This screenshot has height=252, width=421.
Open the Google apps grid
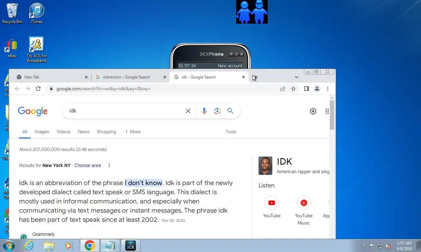pyautogui.click(x=327, y=111)
